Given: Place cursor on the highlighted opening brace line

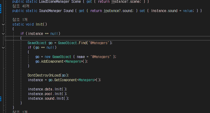Looking at the screenshot, I should click(x=107, y=38).
